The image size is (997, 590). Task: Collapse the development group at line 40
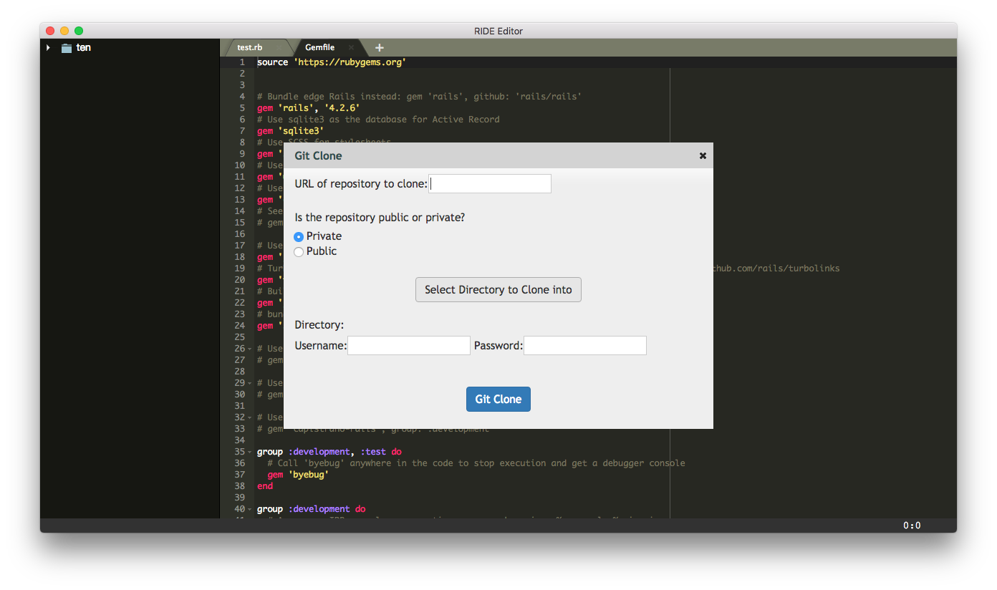pos(249,509)
